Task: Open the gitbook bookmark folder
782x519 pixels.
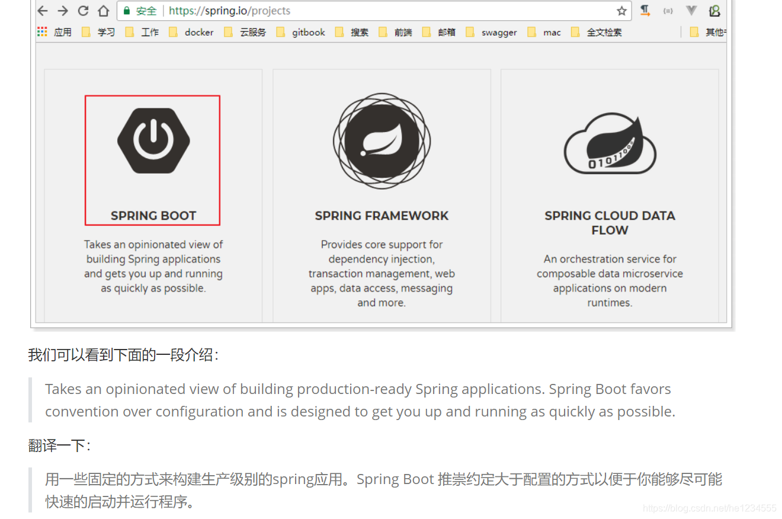Action: pos(300,32)
